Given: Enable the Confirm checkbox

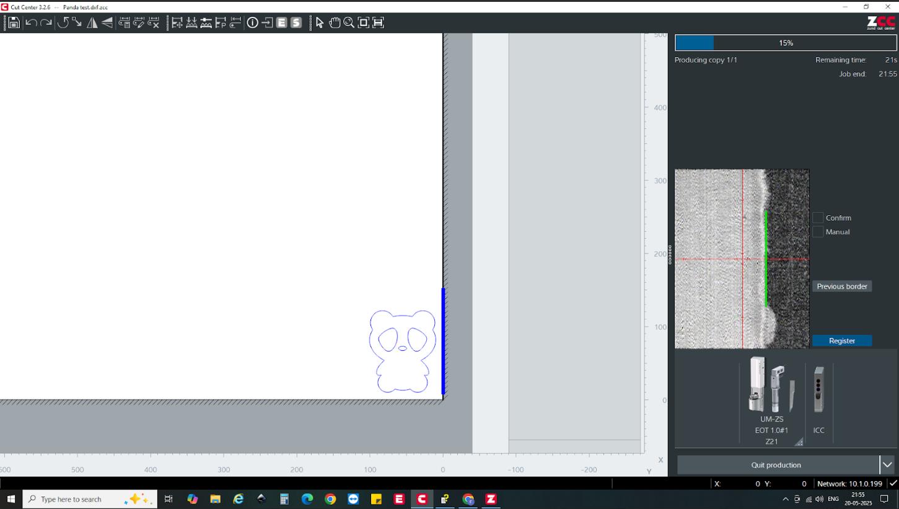Looking at the screenshot, I should tap(818, 218).
